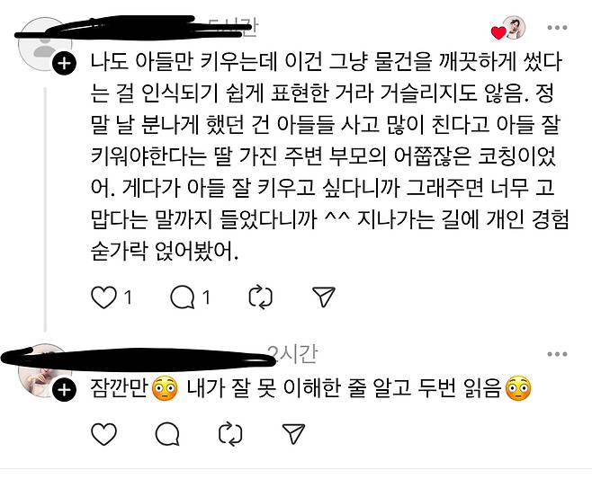The height and width of the screenshot is (479, 592).
Task: Click the second comment text '잠깐만'
Action: coord(119,388)
